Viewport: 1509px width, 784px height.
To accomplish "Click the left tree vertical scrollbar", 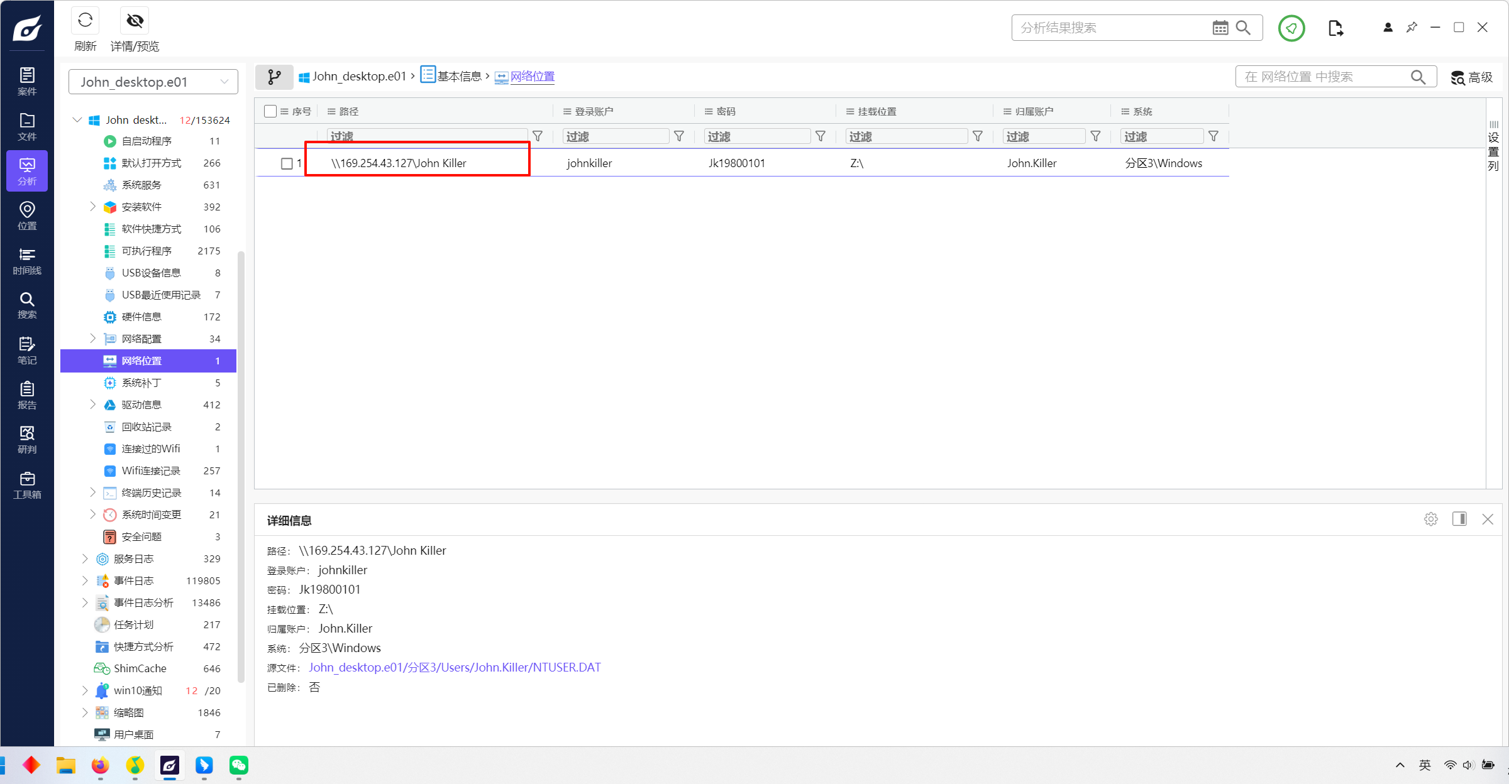I will point(241,465).
